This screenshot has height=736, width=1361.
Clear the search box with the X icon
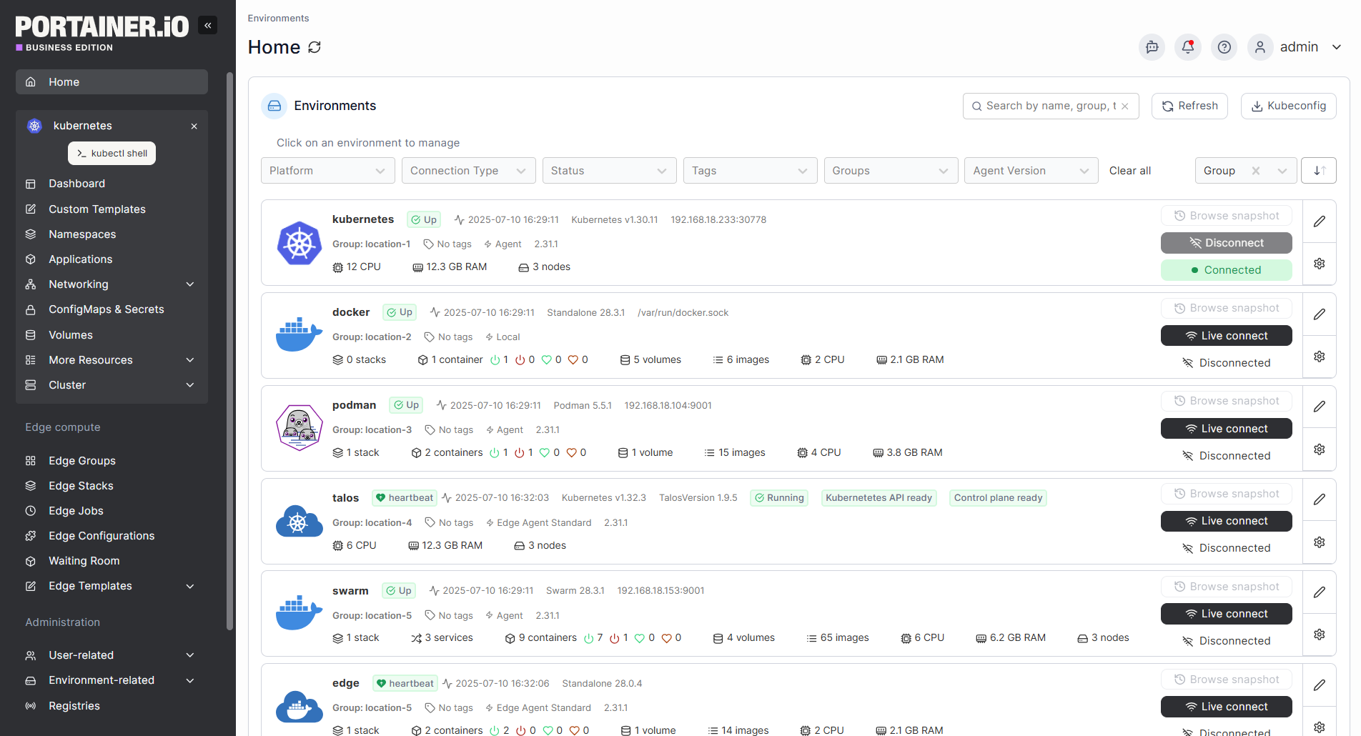click(1124, 106)
